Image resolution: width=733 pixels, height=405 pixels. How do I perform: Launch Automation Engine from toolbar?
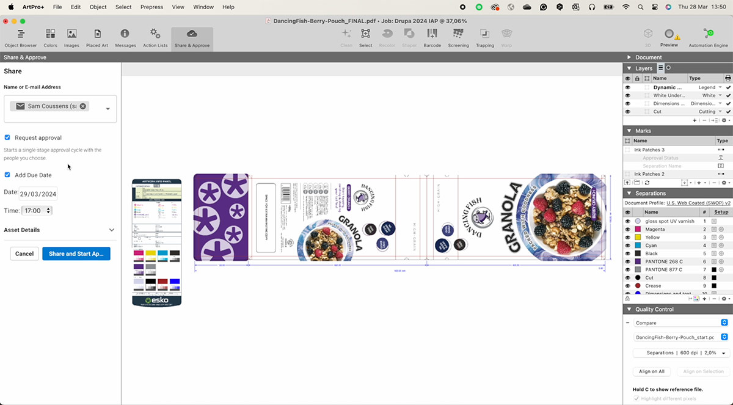click(708, 38)
